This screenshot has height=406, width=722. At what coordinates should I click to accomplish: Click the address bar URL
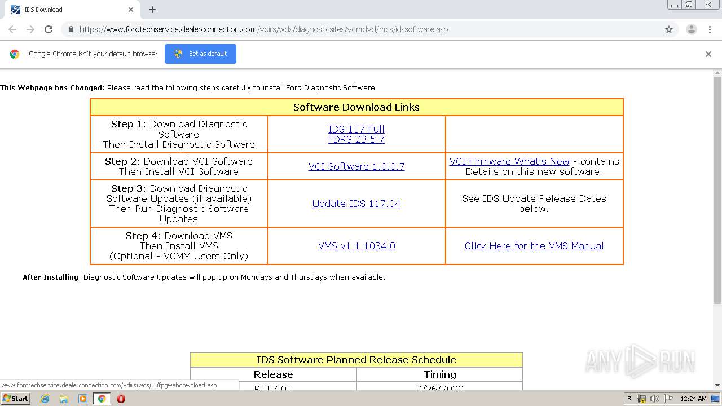[x=263, y=29]
